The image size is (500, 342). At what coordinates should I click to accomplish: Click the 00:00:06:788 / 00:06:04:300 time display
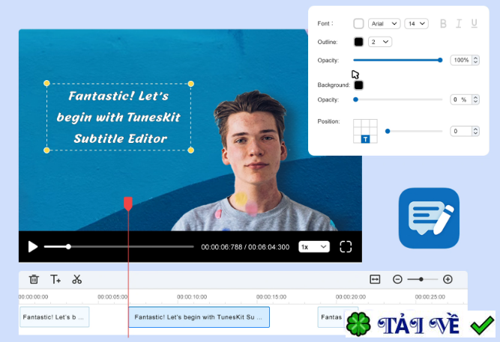[x=245, y=247]
